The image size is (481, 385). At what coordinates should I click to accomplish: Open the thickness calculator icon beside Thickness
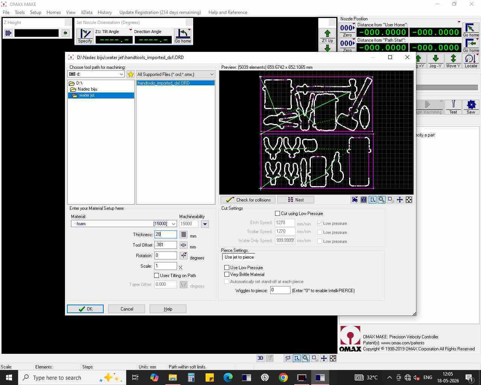click(183, 235)
